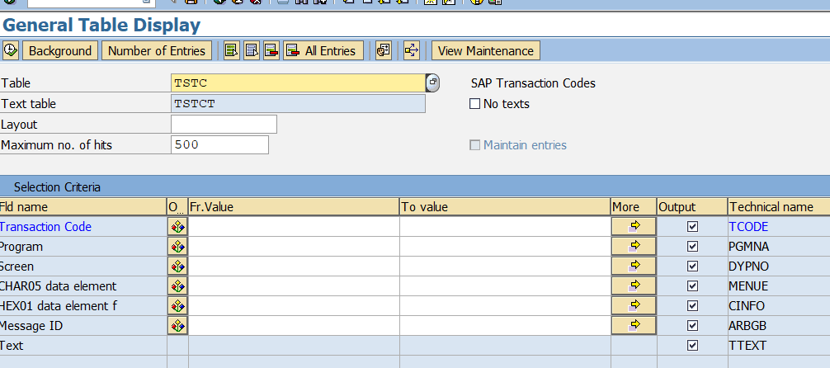Open selection options for Transaction Code

(177, 227)
